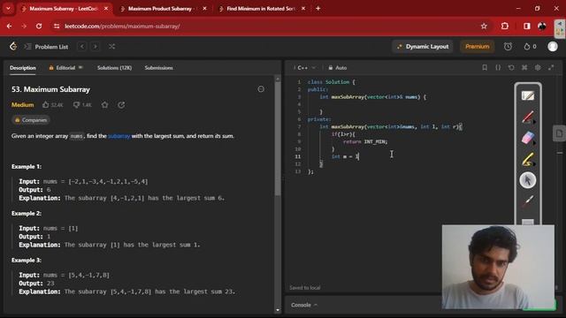Open the streak fire counter
The height and width of the screenshot is (318, 566).
530,47
